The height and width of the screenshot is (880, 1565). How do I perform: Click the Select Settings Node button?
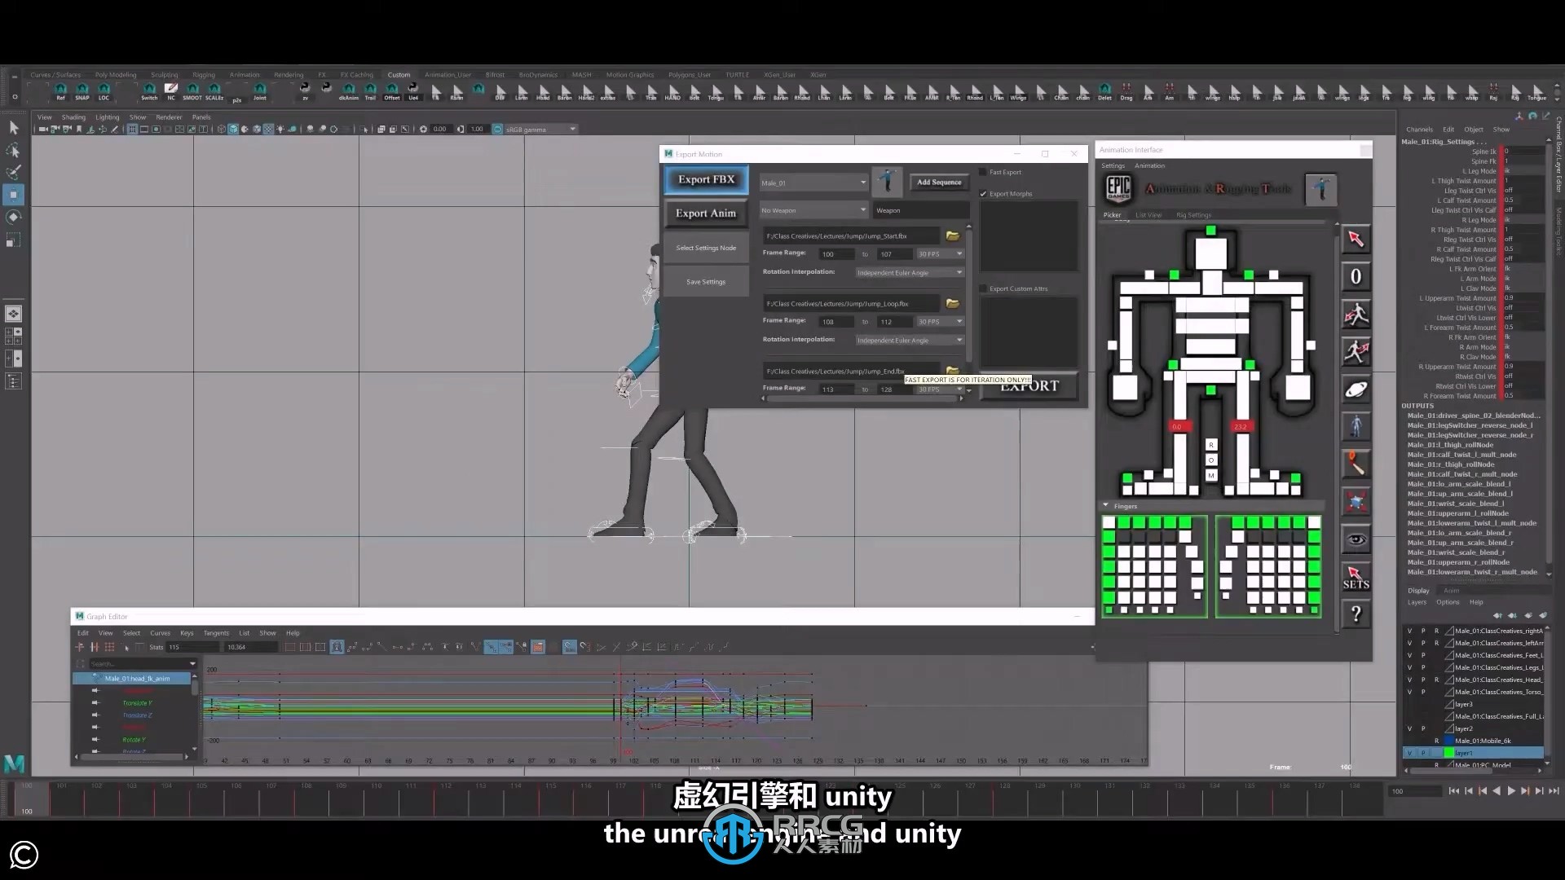706,248
